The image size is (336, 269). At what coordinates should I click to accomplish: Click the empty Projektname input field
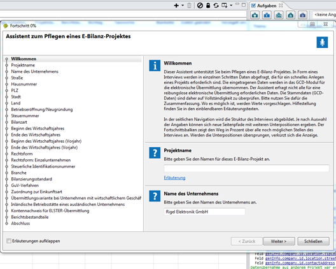click(246, 168)
